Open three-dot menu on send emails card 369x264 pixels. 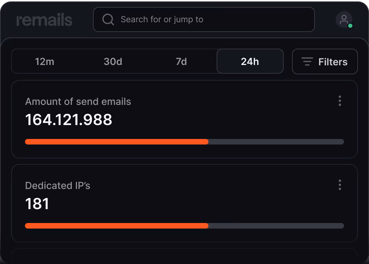(340, 101)
